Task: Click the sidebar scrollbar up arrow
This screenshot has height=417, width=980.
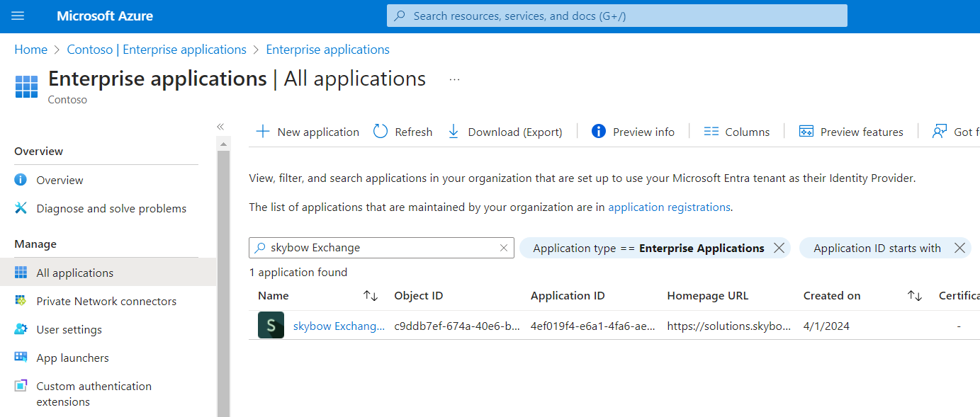Action: coord(224,144)
